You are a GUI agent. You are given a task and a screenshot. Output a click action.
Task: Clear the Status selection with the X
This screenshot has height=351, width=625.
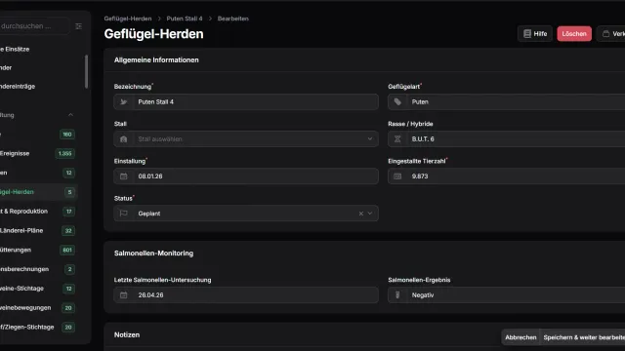pos(360,214)
